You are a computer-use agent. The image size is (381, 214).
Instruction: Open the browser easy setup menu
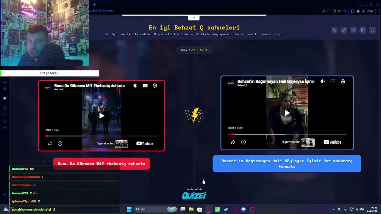click(x=377, y=11)
